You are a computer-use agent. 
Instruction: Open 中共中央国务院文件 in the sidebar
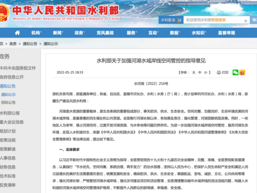tap(18, 68)
